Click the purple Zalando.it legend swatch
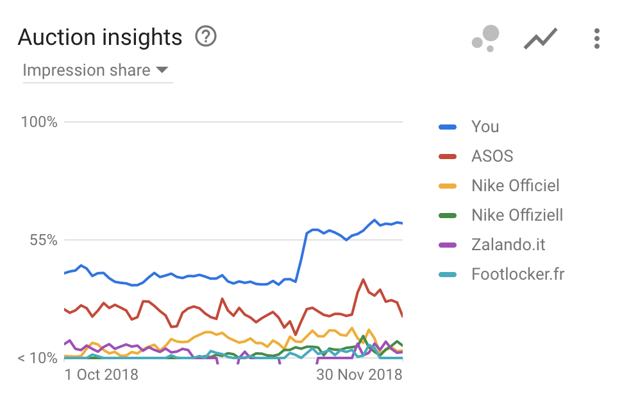Viewport: 622px width, 417px height. [448, 245]
